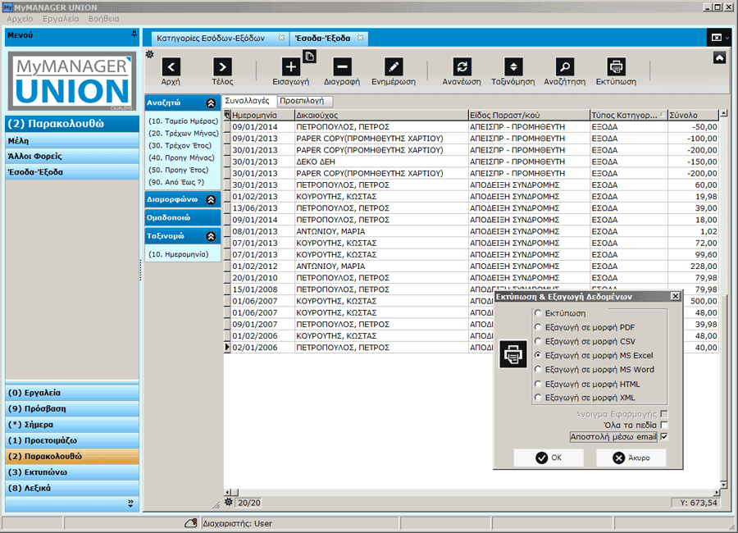
Task: Collapse the Αναζητώ panel
Action: click(x=211, y=103)
